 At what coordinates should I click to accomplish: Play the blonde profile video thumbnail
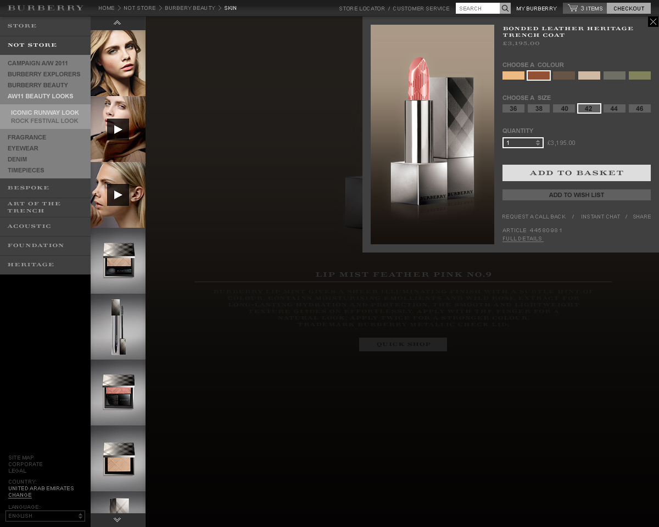(118, 195)
